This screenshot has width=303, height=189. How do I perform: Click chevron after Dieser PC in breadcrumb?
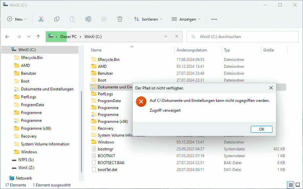pyautogui.click(x=80, y=37)
